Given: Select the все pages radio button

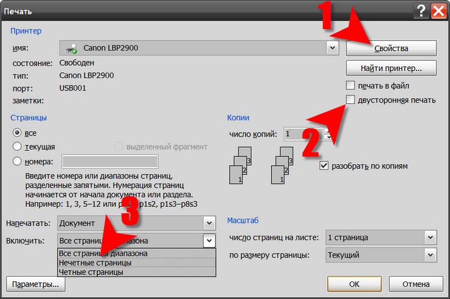Looking at the screenshot, I should 17,132.
